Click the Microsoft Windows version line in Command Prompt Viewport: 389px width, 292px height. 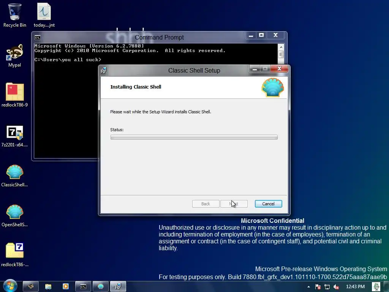[89, 46]
